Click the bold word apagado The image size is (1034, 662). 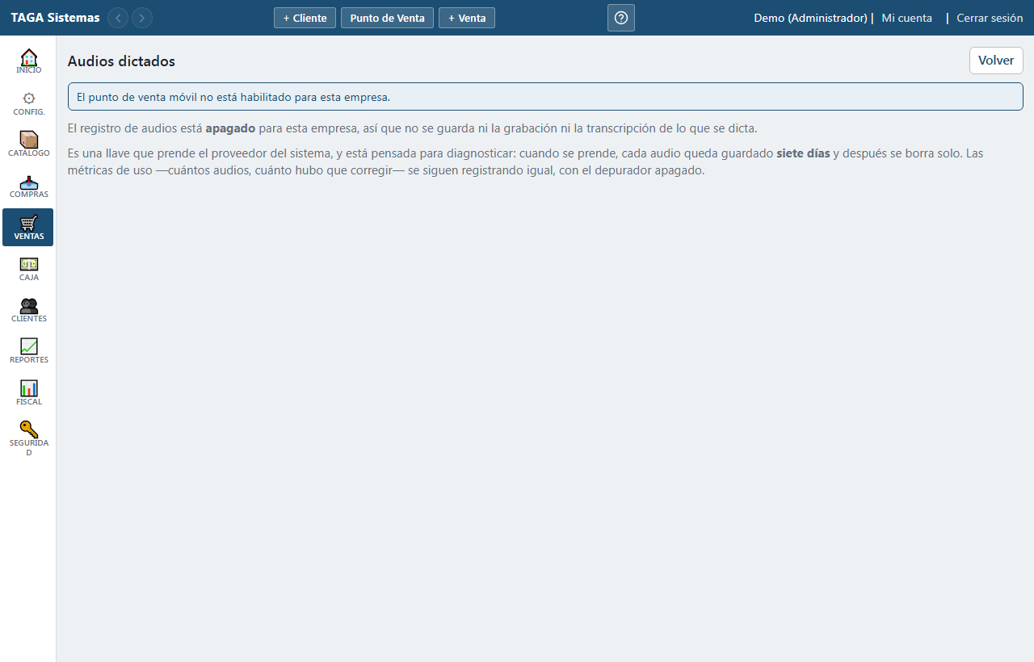pyautogui.click(x=230, y=128)
